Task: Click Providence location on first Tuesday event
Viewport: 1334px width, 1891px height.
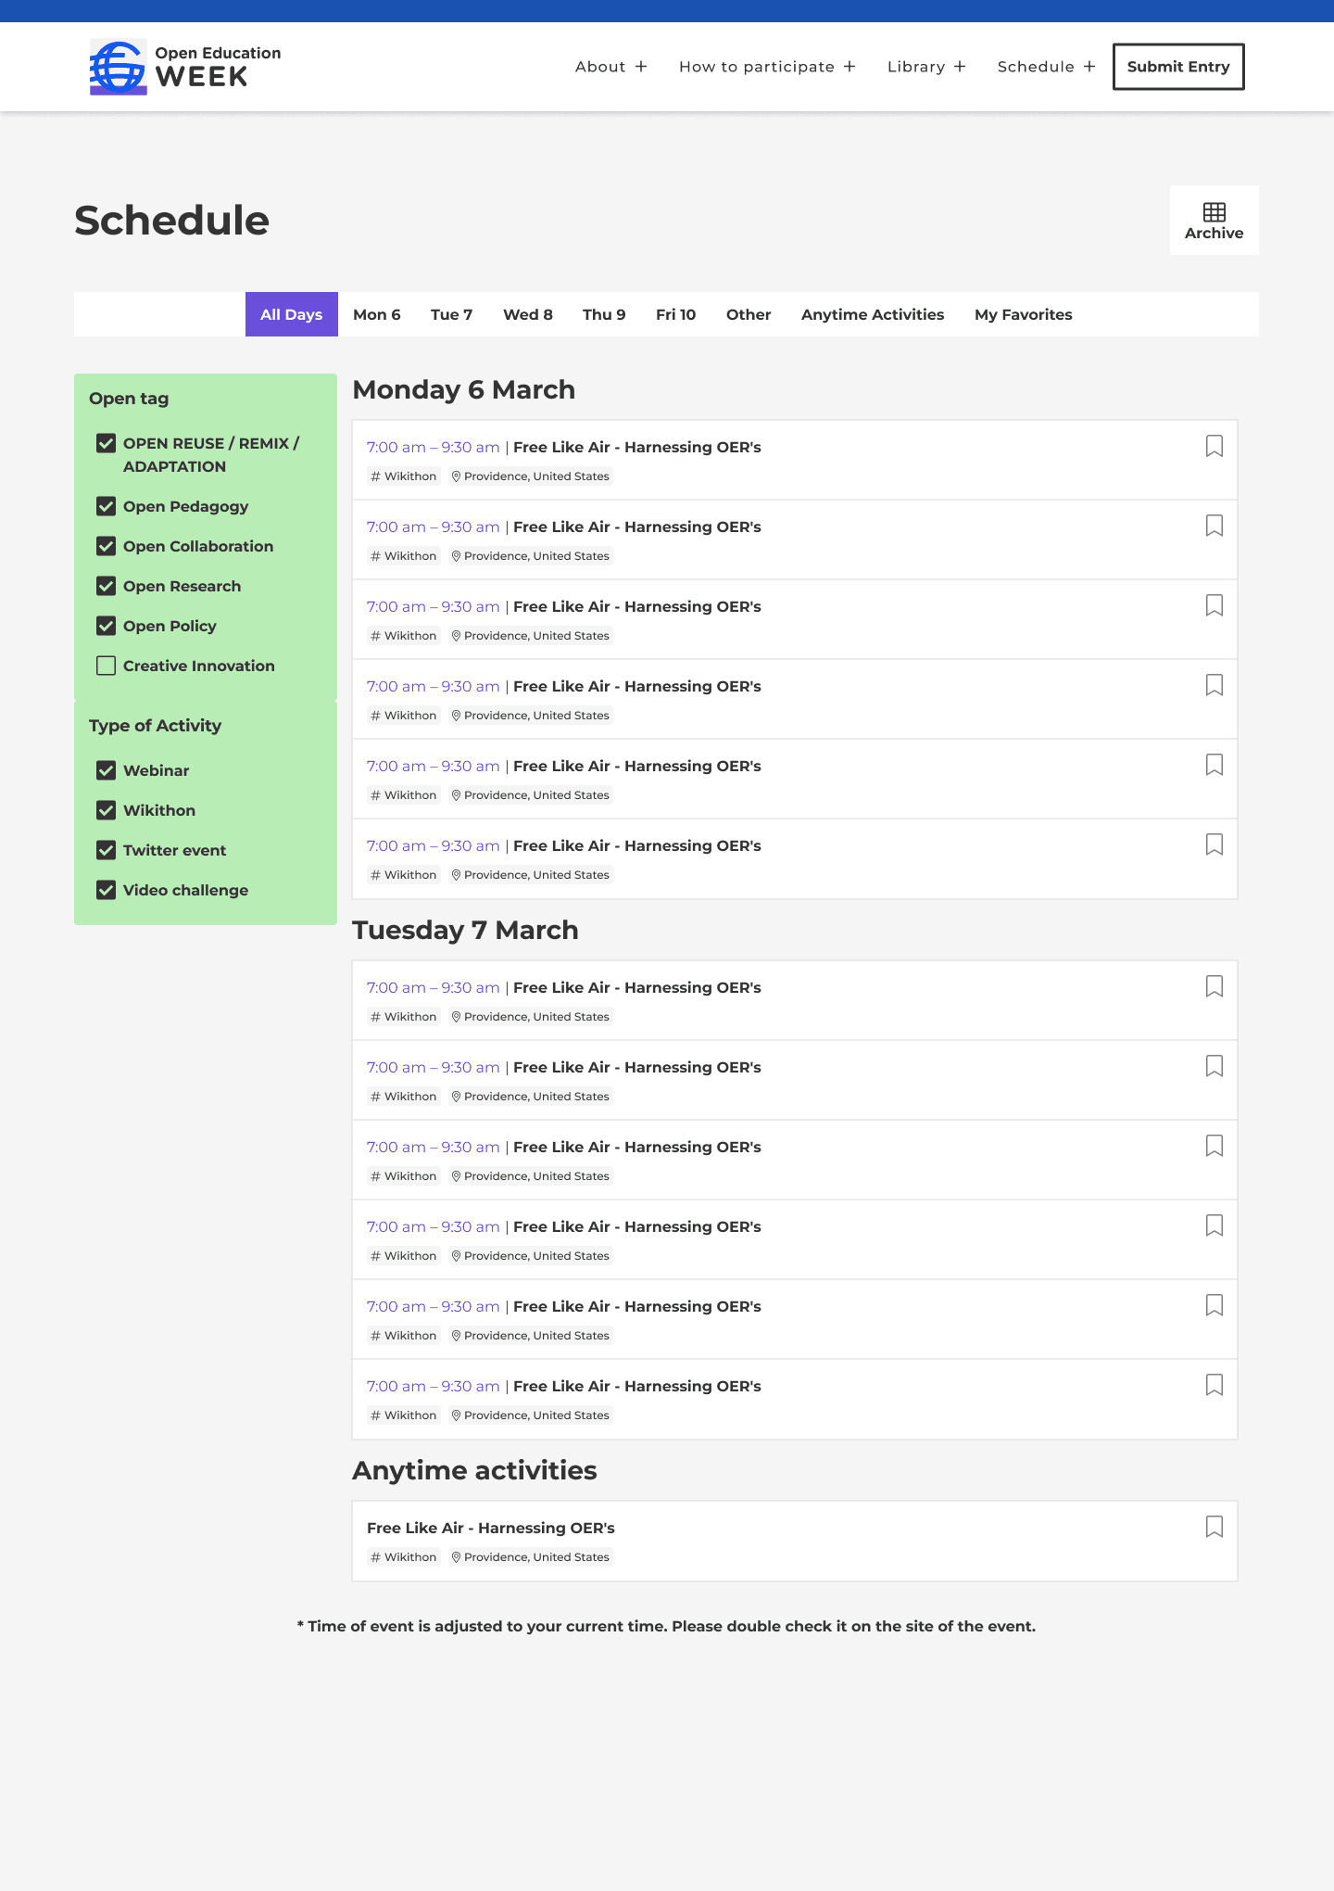Action: click(x=531, y=1017)
